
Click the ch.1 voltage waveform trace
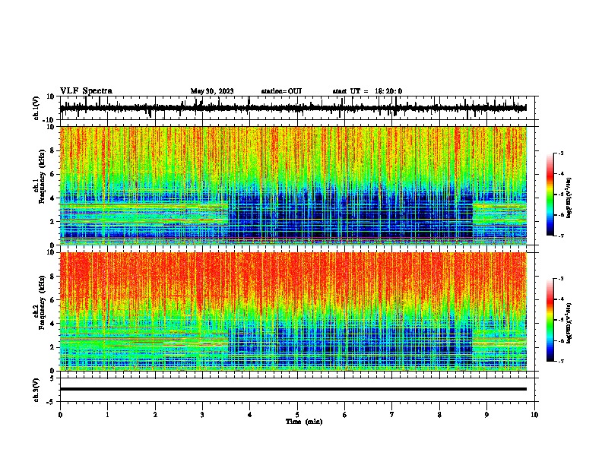[x=293, y=108]
